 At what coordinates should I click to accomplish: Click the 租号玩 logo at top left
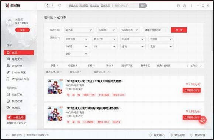[x=13, y=6]
